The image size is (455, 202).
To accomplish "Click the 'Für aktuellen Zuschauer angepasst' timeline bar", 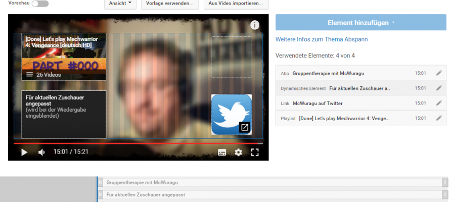I will (273, 194).
